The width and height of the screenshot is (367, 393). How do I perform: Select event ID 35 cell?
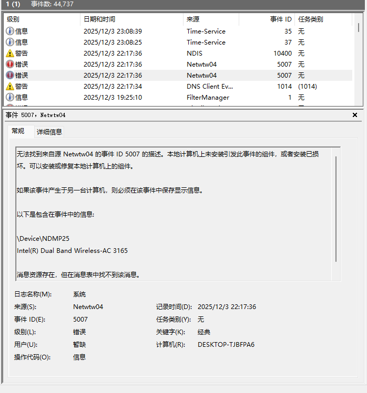coord(288,31)
